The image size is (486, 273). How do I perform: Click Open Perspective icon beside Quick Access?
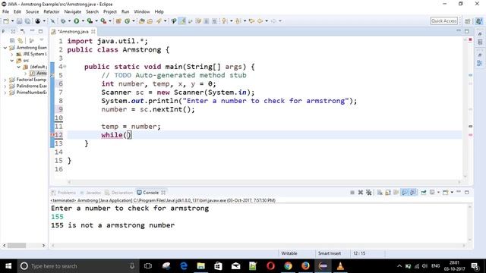tap(468, 21)
